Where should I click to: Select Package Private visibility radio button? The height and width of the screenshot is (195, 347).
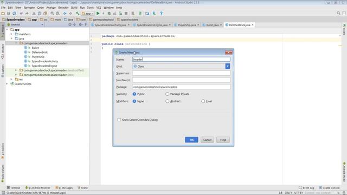(x=168, y=94)
